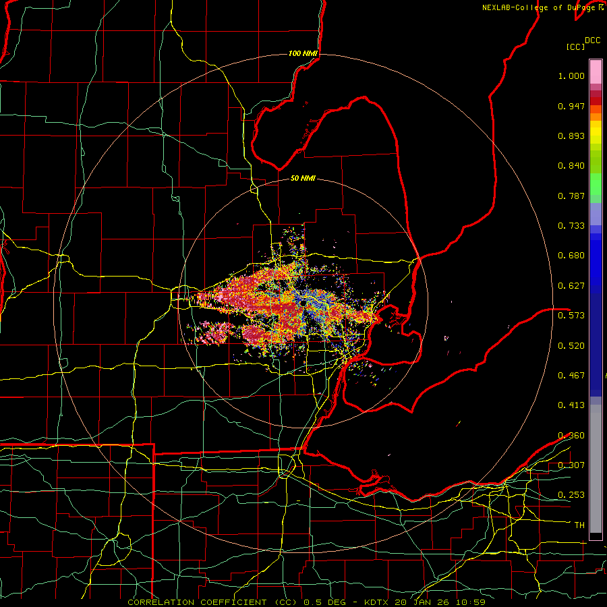Select the 0.893 legend value
The width and height of the screenshot is (607, 607).
(x=571, y=136)
